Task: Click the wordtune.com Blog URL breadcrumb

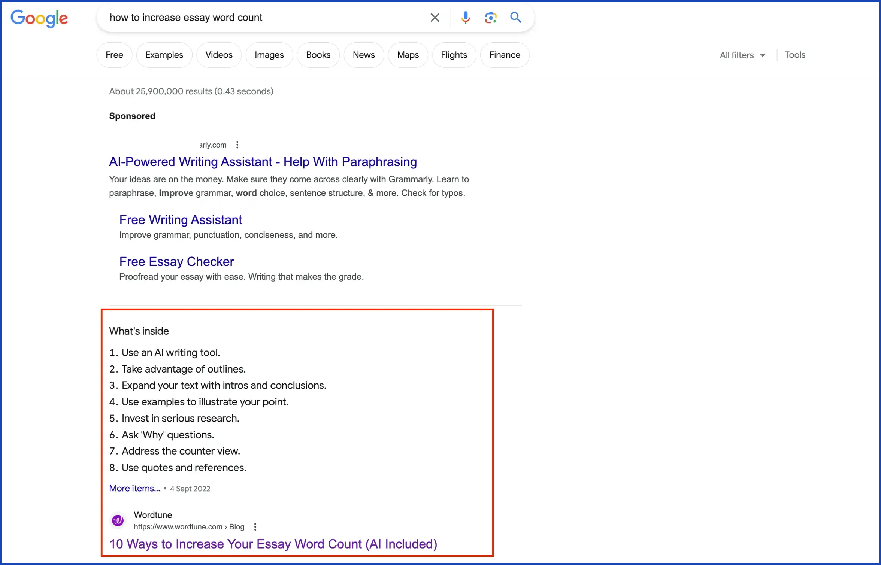Action: [x=189, y=527]
